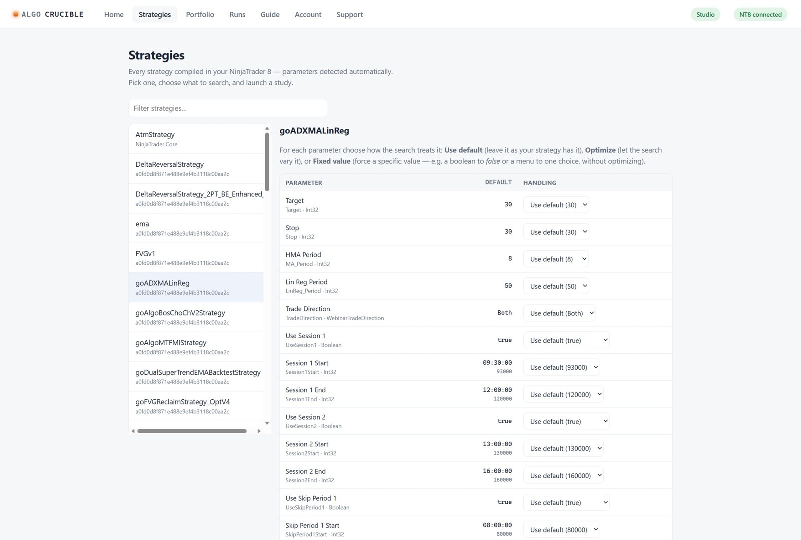Image resolution: width=801 pixels, height=540 pixels.
Task: Click the Lin Reg Period default 50
Action: (508, 286)
